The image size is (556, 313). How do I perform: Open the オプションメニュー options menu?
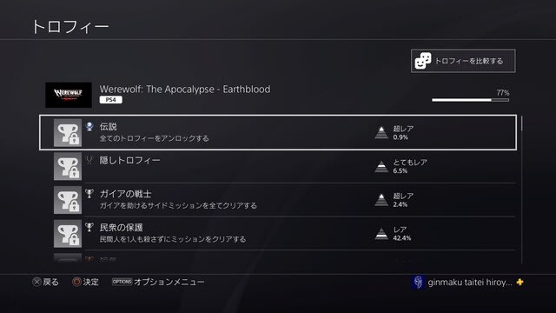(158, 282)
